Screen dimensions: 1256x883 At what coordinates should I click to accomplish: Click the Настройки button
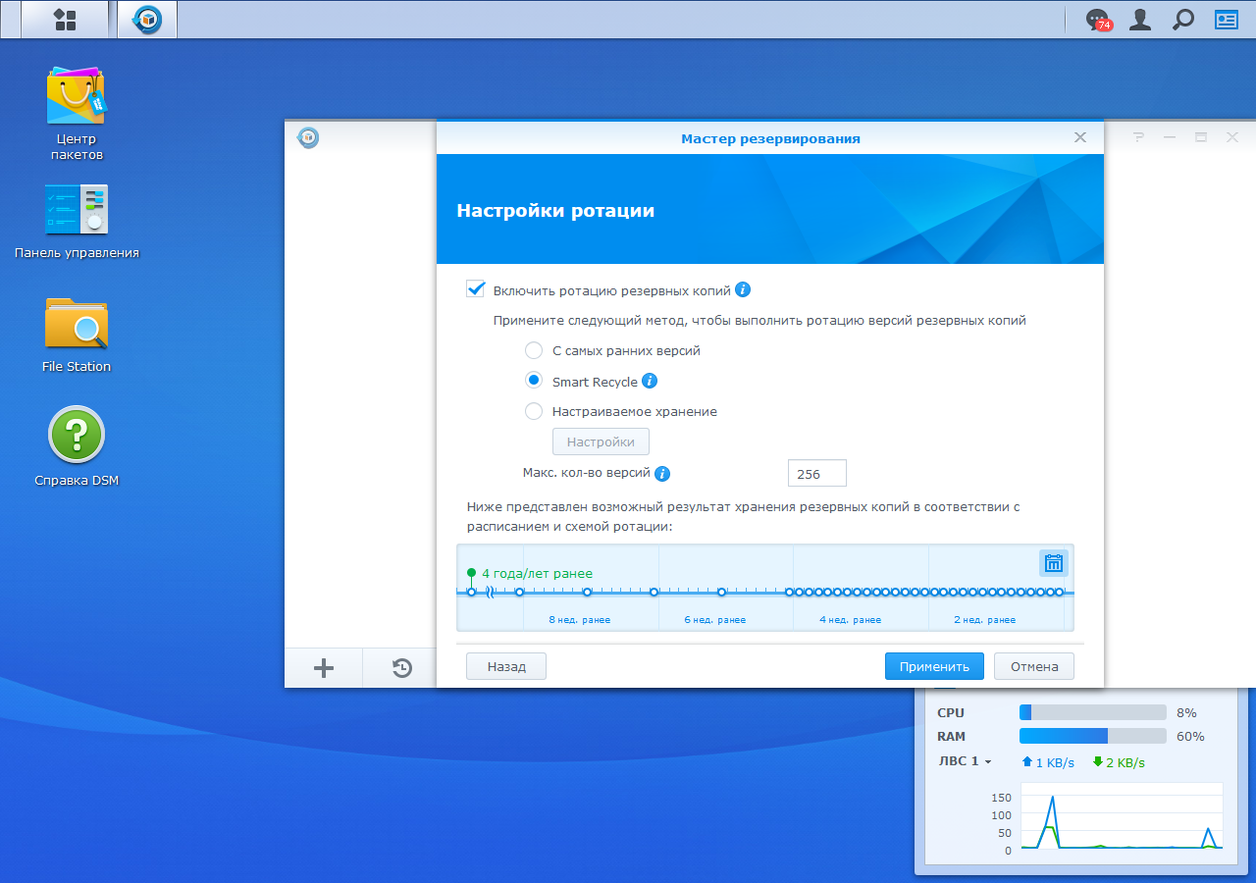tap(601, 441)
